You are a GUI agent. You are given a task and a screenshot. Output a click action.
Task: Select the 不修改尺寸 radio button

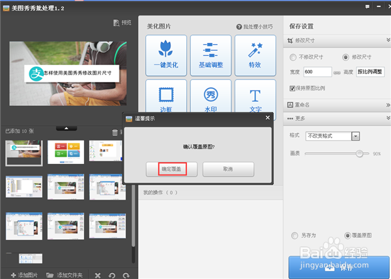(x=293, y=57)
